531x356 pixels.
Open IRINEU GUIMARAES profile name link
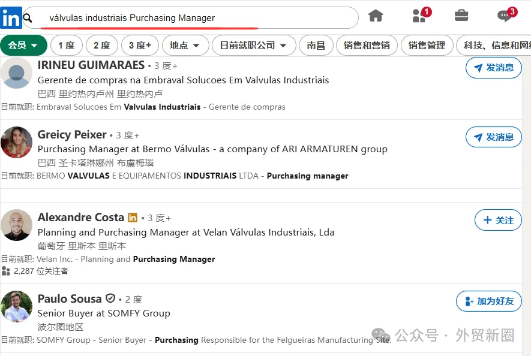click(x=91, y=65)
